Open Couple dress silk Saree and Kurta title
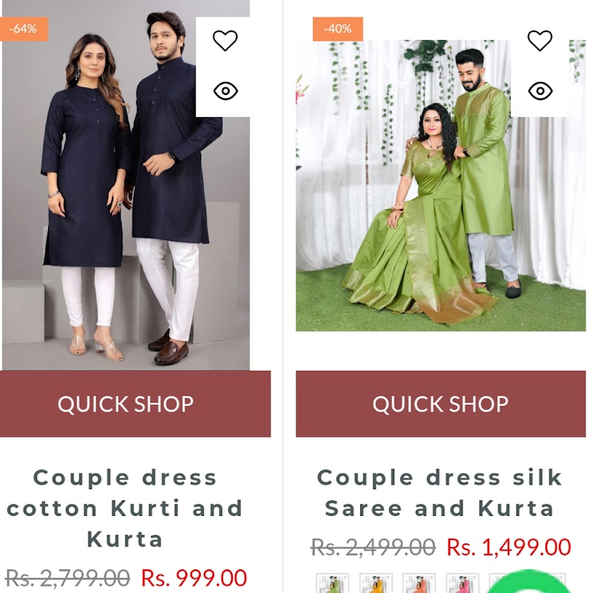This screenshot has height=593, width=593. tap(440, 493)
